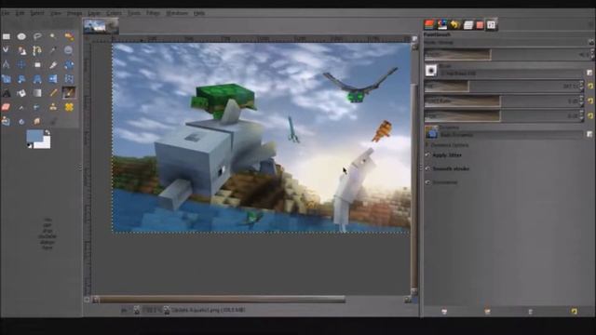596x335 pixels.
Task: Select the Shear tool
Action: [x=21, y=79]
